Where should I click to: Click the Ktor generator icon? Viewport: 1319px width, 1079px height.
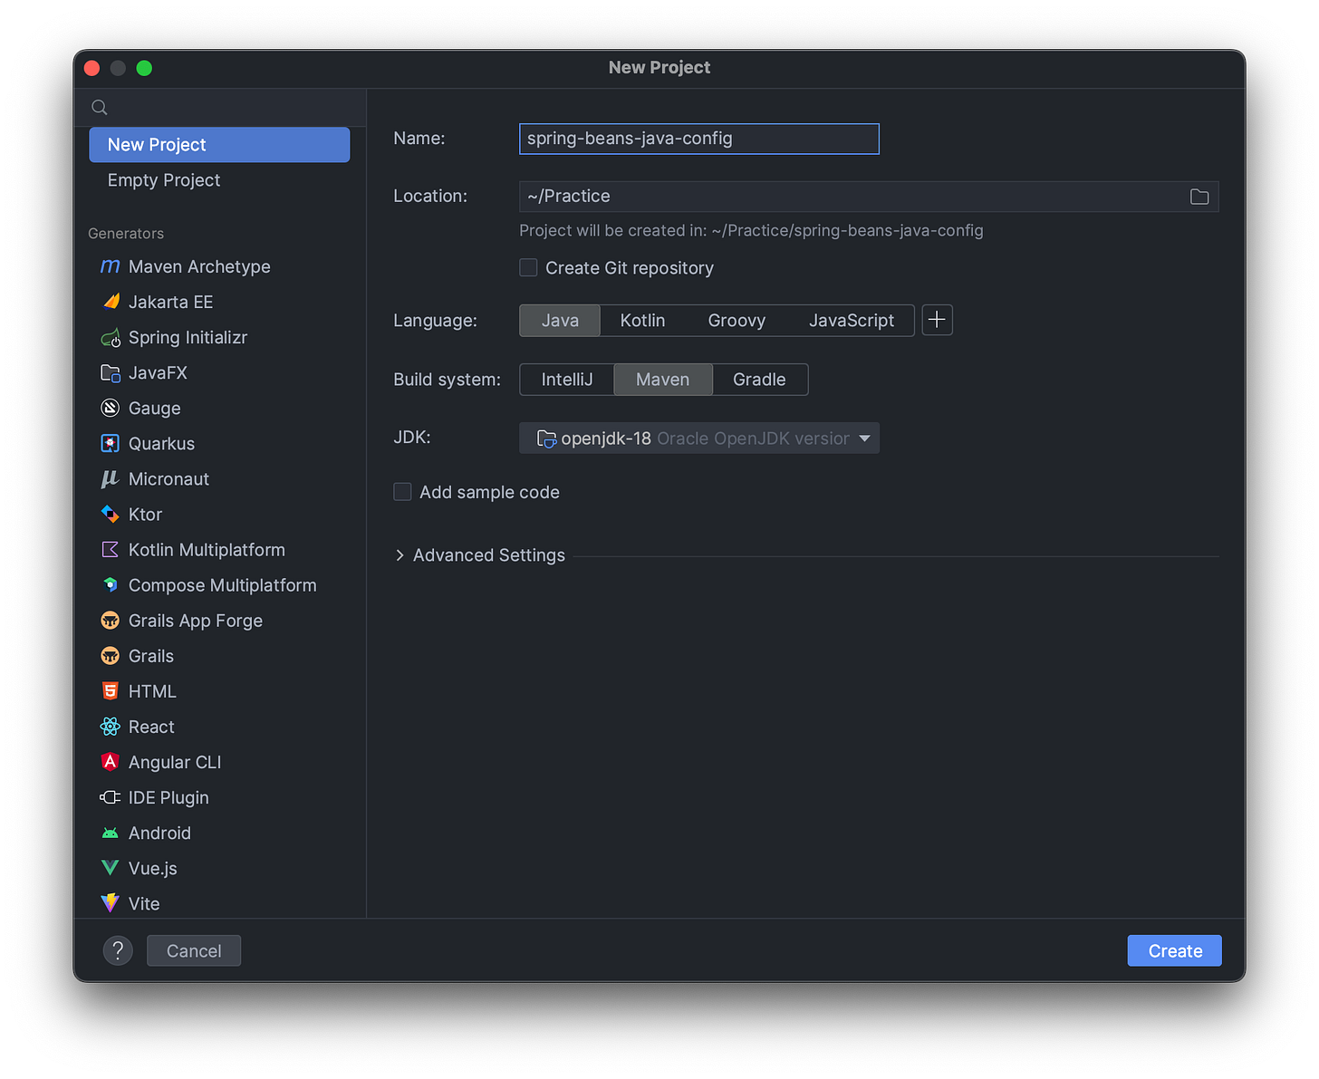click(111, 514)
